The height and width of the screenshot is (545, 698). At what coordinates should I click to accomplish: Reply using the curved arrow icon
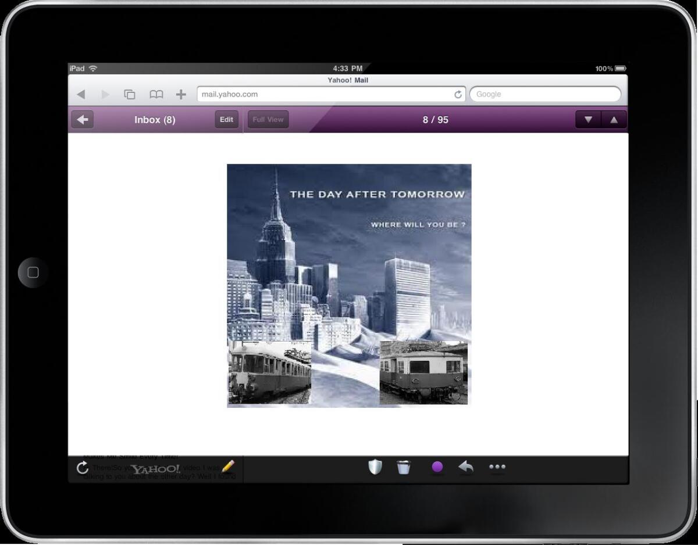[466, 467]
